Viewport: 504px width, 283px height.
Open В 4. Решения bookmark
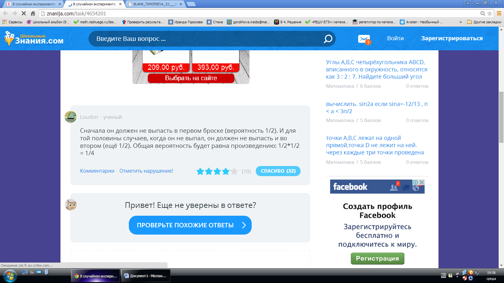click(288, 22)
